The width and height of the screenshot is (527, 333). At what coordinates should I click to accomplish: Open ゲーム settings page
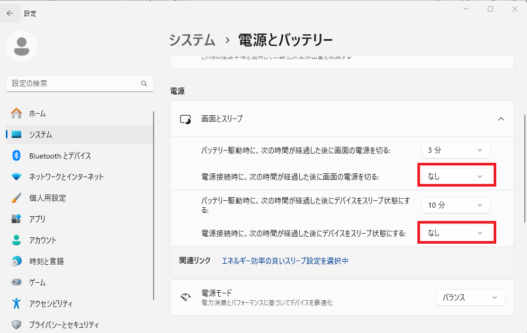79,282
